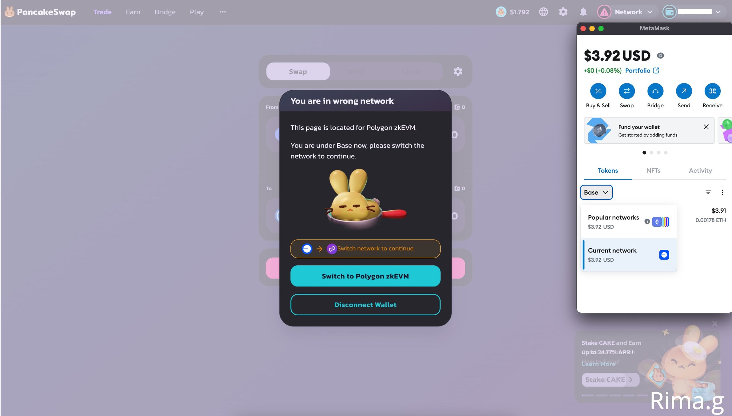
Task: Click the MetaMask Receive icon
Action: [712, 91]
